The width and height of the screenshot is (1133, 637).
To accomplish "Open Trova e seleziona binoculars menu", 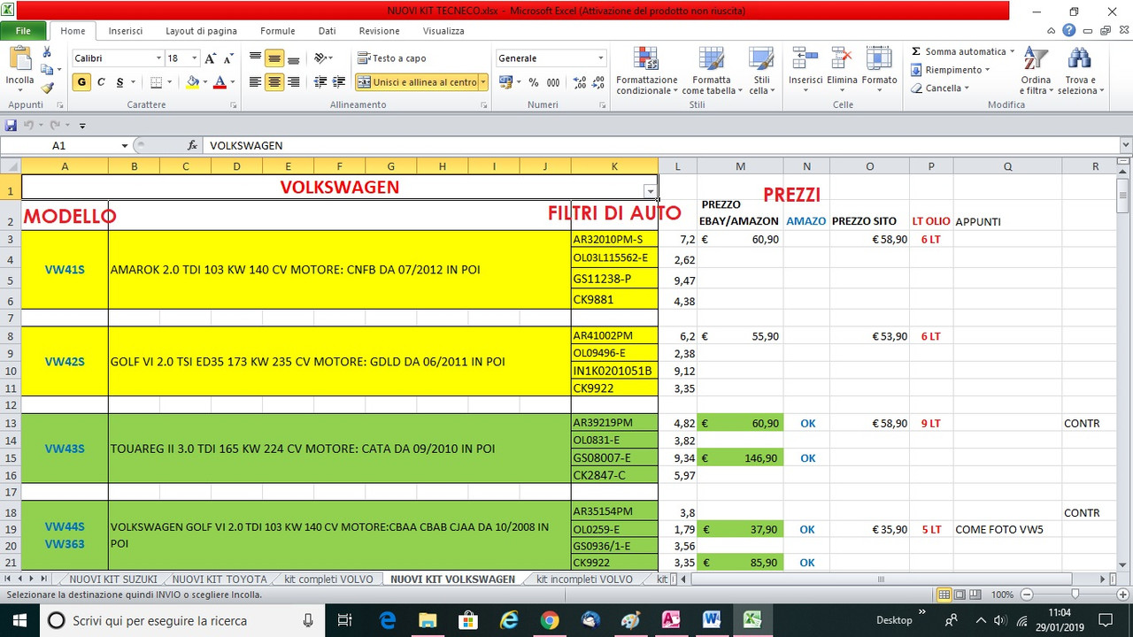I will (1078, 71).
